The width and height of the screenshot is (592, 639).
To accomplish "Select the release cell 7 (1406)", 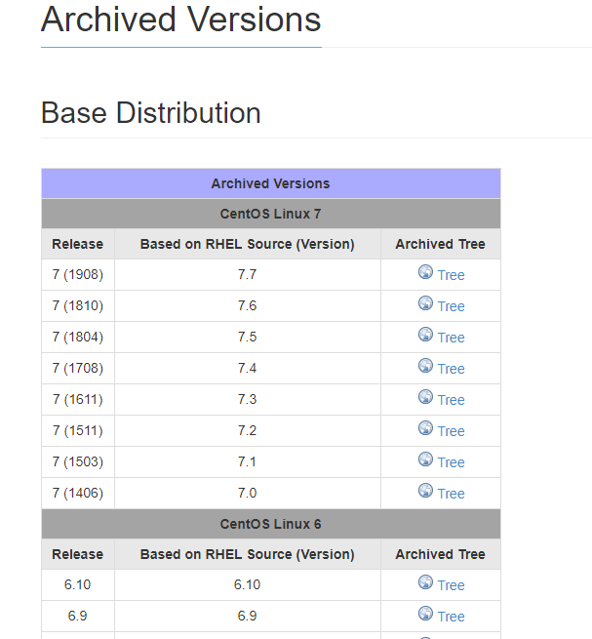I will point(78,493).
